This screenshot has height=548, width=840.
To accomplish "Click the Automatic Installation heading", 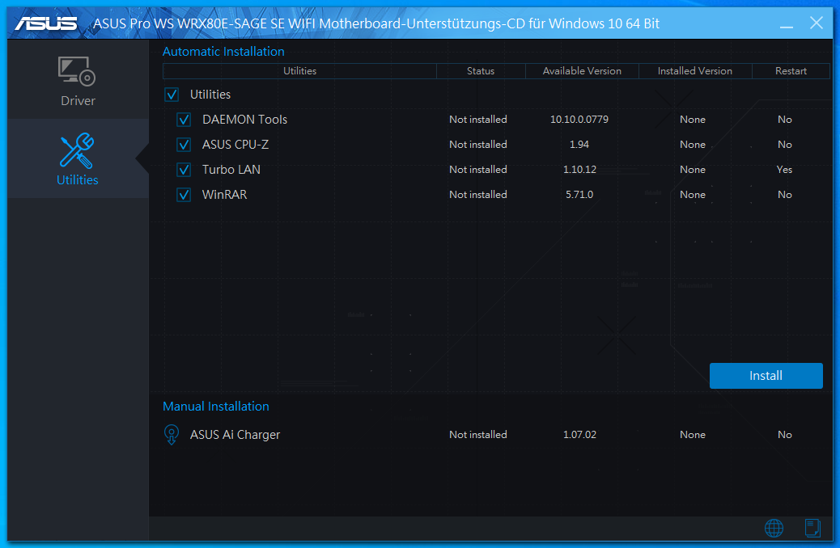I will pyautogui.click(x=223, y=52).
